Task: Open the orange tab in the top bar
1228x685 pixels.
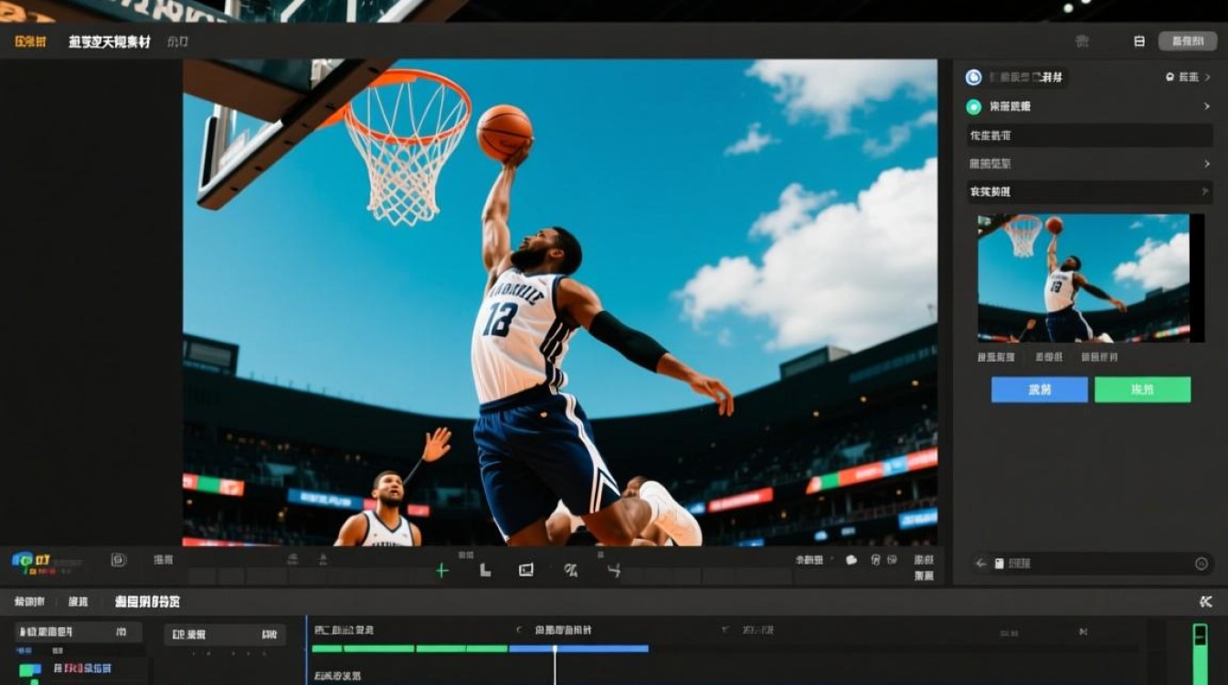Action: (30, 42)
